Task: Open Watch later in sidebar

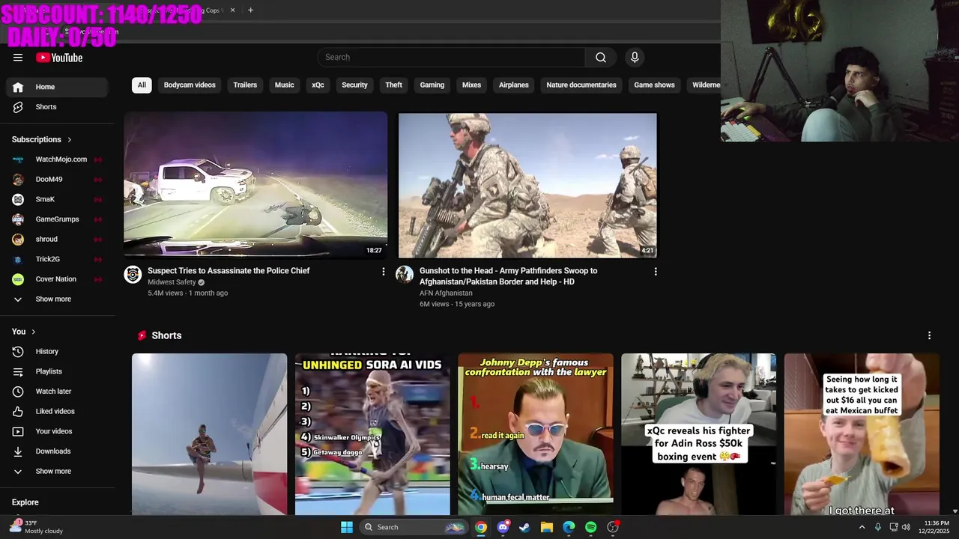Action: [57, 392]
